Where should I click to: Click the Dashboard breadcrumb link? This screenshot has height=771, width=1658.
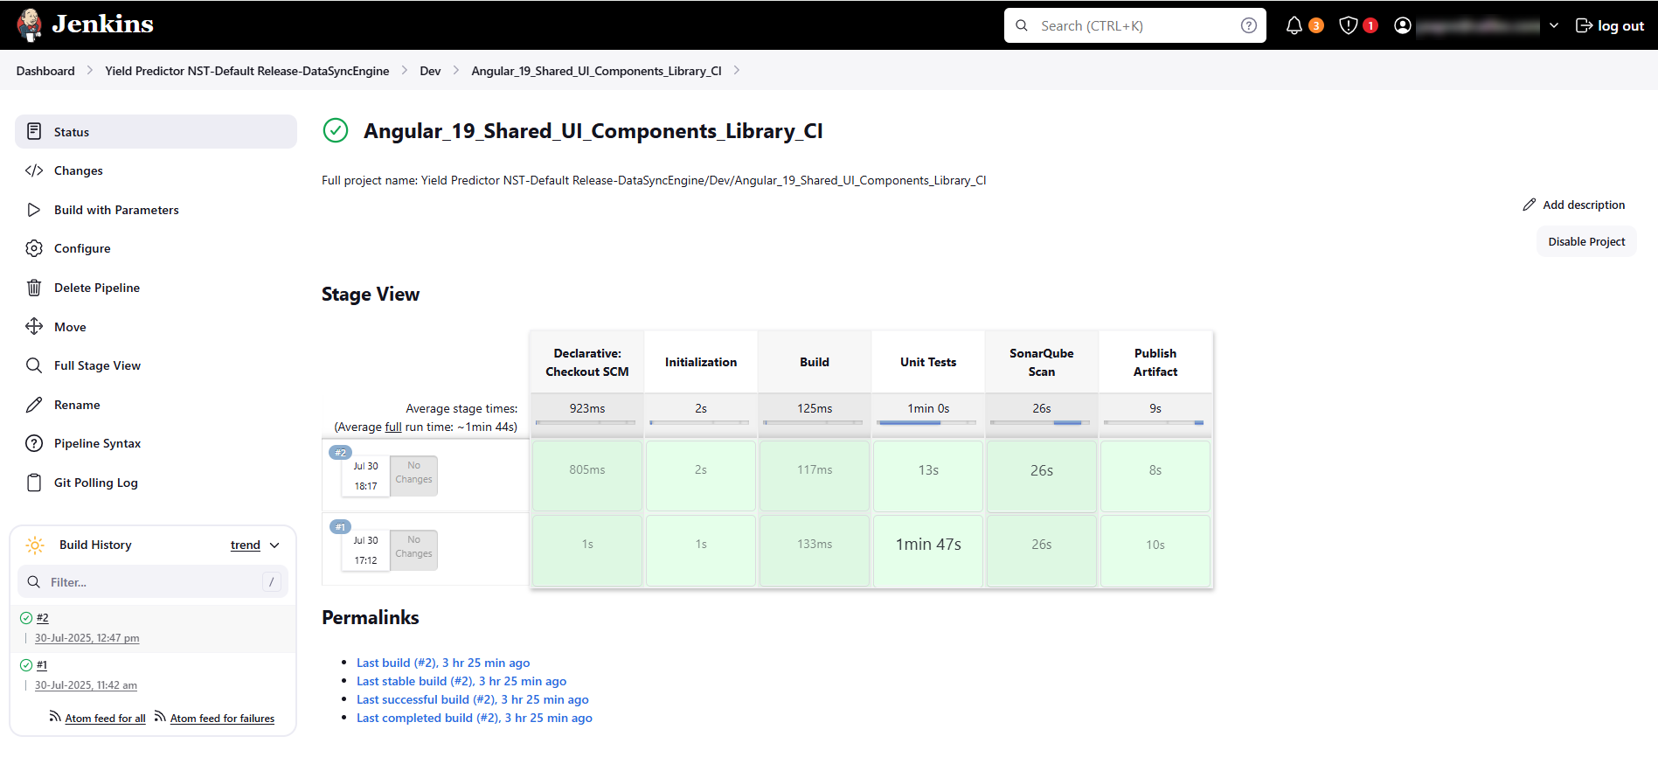(45, 71)
